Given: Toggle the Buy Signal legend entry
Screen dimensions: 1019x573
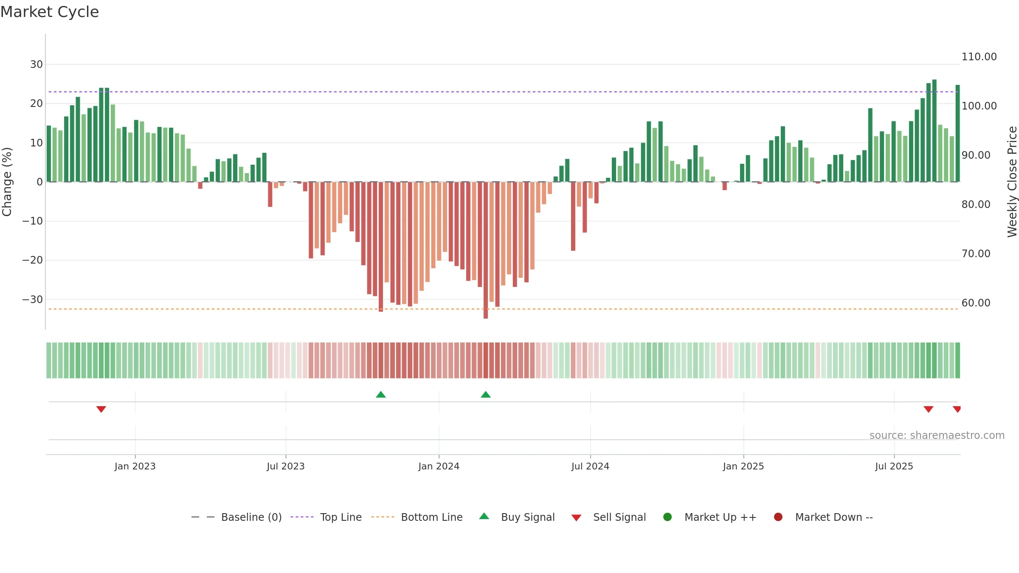Looking at the screenshot, I should pyautogui.click(x=517, y=517).
